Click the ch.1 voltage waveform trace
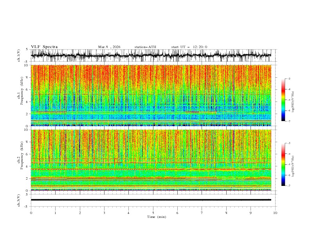This screenshot has height=239, width=310. point(151,55)
